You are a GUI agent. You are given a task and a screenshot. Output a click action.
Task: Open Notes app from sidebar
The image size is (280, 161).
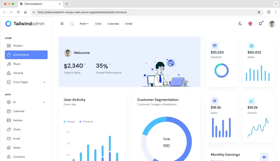pyautogui.click(x=26, y=148)
